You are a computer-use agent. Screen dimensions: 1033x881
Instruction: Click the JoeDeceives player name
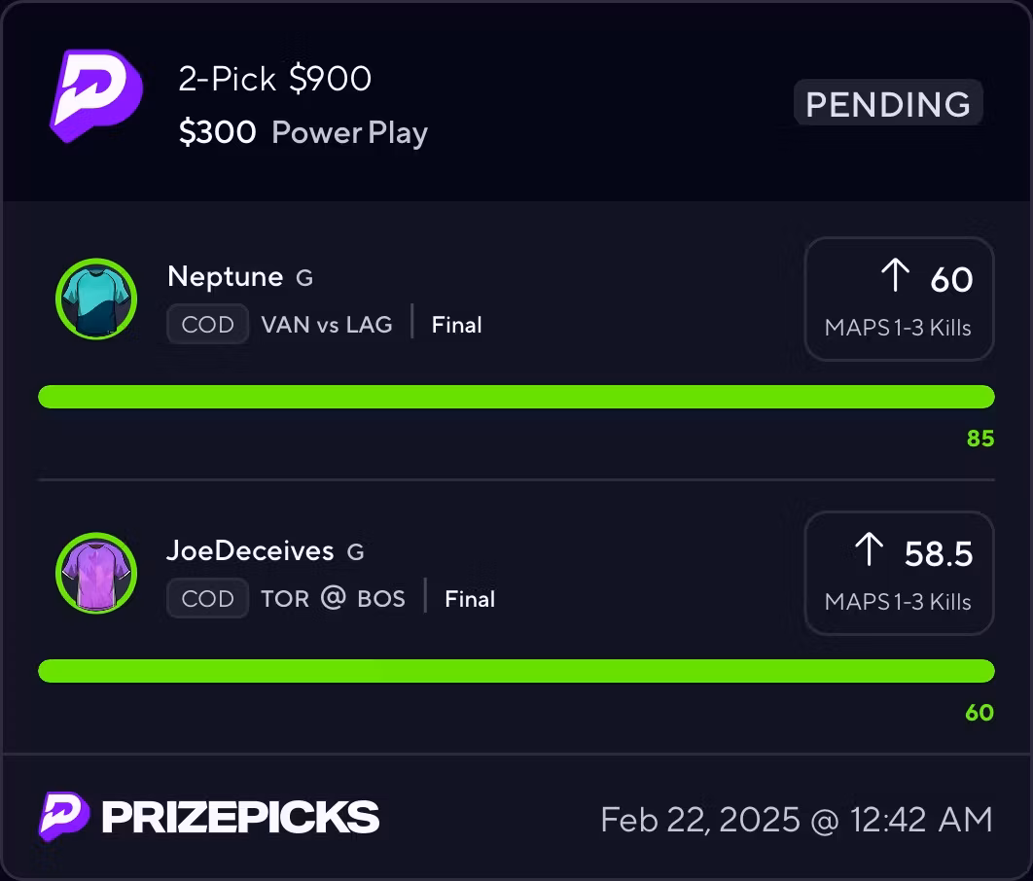pos(250,551)
